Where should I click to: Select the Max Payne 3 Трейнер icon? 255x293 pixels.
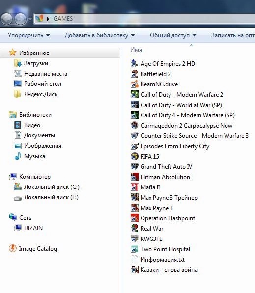click(x=134, y=198)
